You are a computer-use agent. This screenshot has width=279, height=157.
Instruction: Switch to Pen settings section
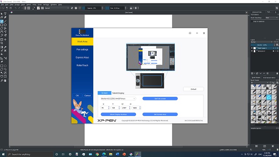pos(82,49)
